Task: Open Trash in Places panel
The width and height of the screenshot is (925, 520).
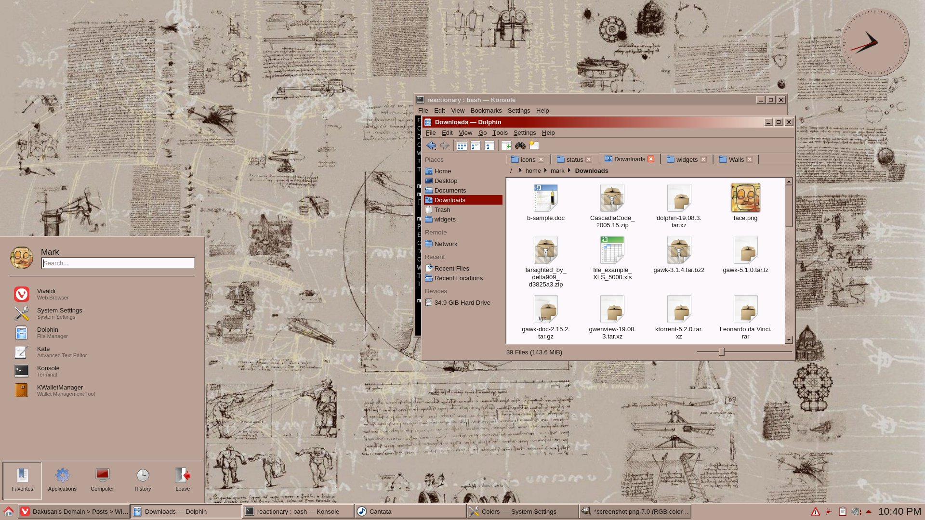Action: 463,209
